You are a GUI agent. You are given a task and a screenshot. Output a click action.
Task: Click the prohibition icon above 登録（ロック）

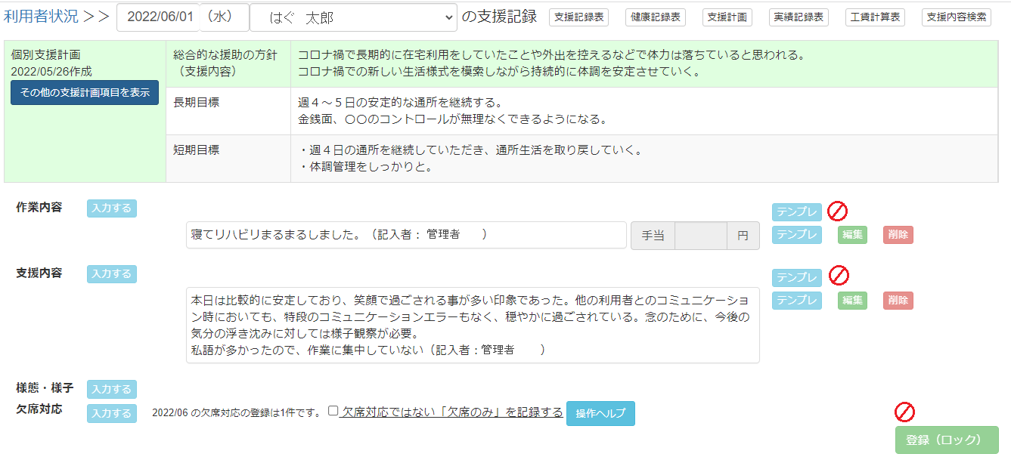point(904,412)
